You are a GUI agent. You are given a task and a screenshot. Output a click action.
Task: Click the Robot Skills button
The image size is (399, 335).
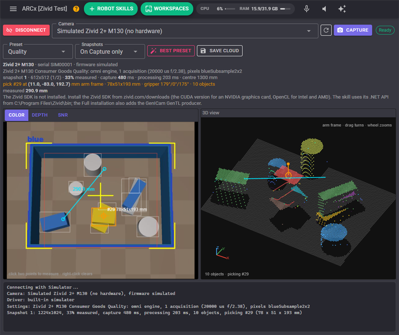click(x=111, y=9)
